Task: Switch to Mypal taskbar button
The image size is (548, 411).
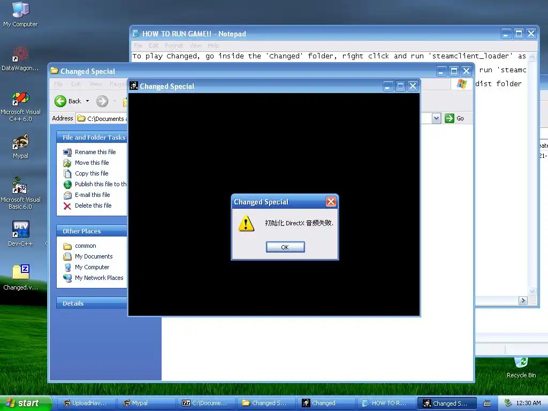Action: point(146,403)
